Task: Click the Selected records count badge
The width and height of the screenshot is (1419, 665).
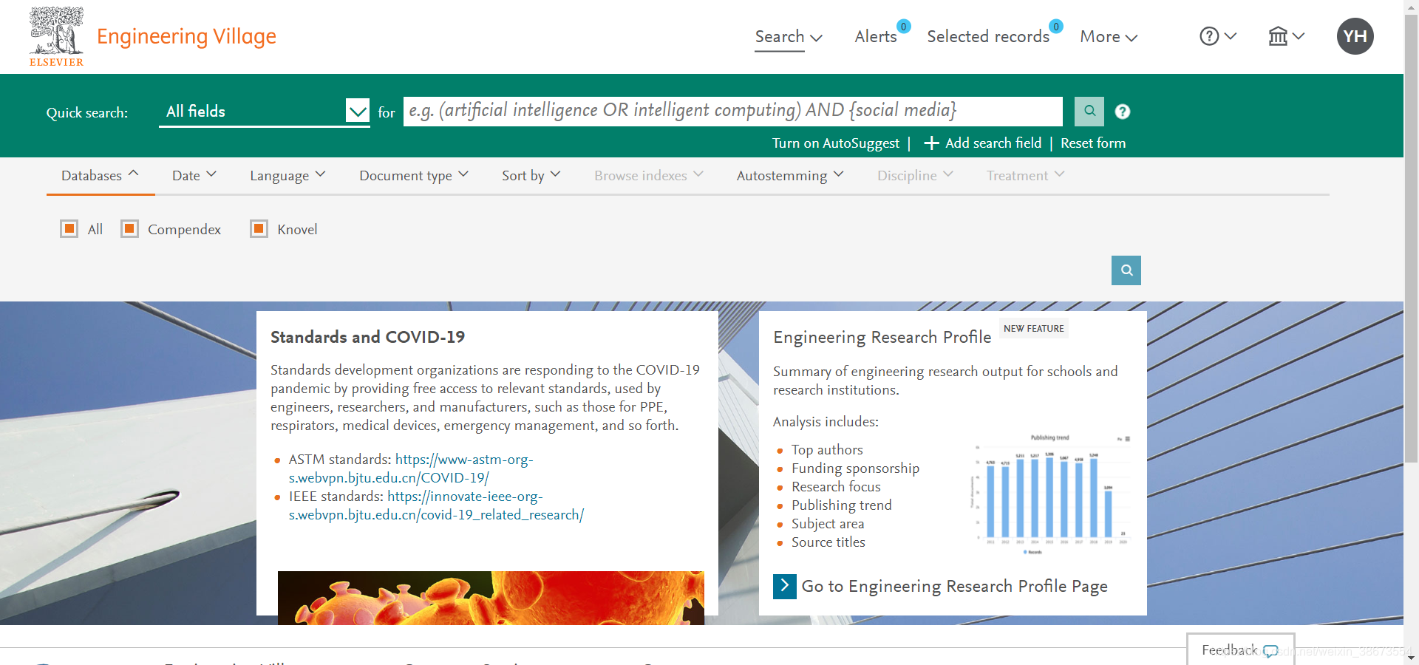Action: click(x=1056, y=27)
